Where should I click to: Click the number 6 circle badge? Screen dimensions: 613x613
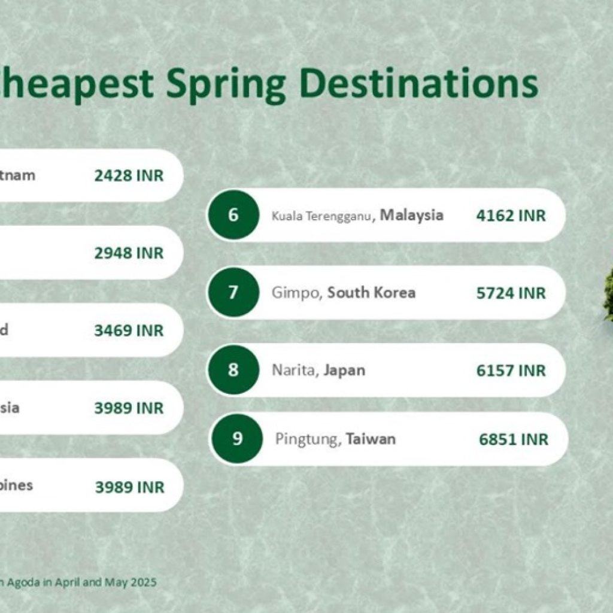(x=233, y=216)
